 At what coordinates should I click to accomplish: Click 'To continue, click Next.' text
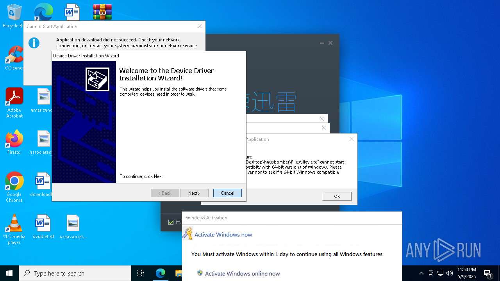(x=141, y=176)
